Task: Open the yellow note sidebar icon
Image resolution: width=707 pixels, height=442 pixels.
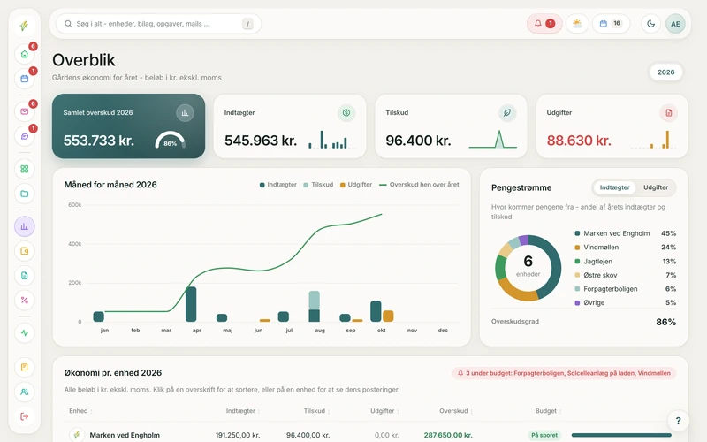Action: click(25, 367)
